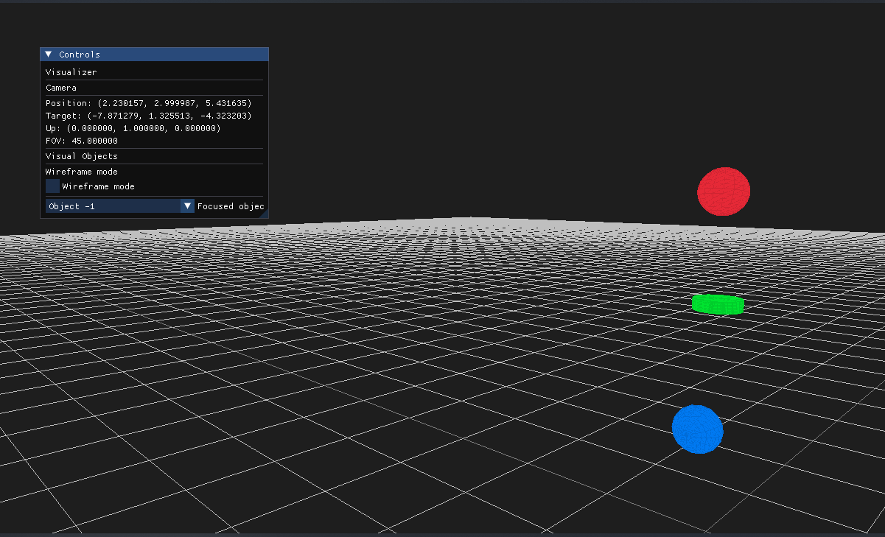Viewport: 885px width, 537px height.
Task: Click the Controls window title bar
Action: [154, 55]
